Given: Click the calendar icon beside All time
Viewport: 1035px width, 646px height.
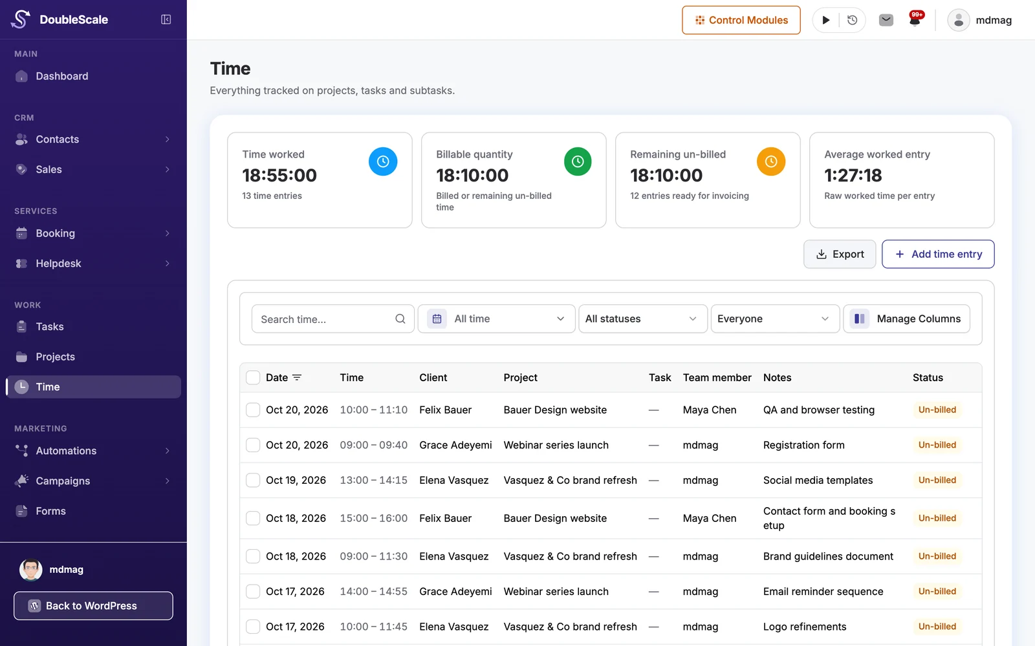Looking at the screenshot, I should pyautogui.click(x=437, y=318).
